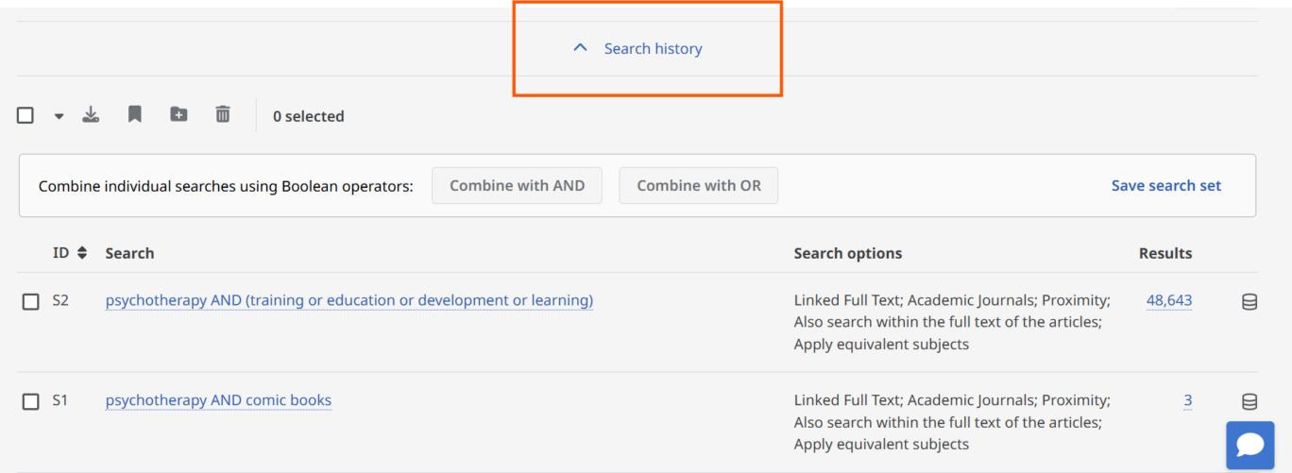
Task: Select the S1 search checkbox
Action: click(x=31, y=401)
